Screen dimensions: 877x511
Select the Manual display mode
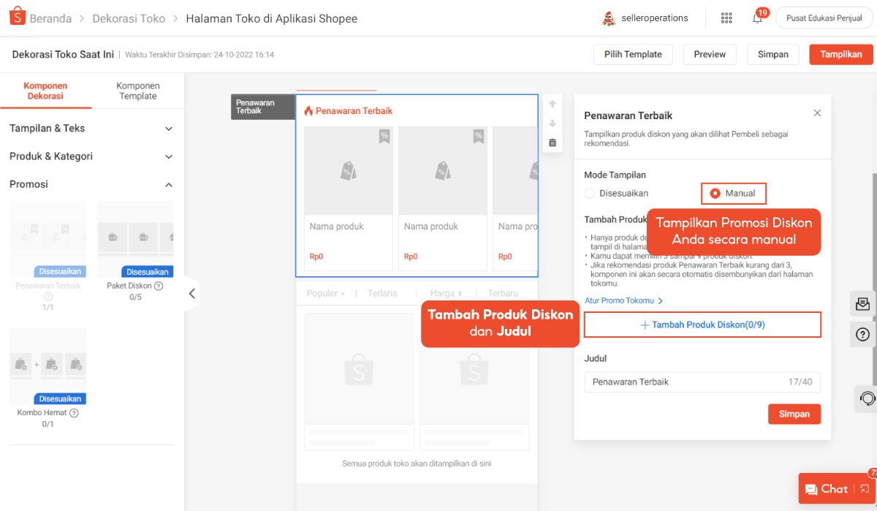tap(715, 194)
